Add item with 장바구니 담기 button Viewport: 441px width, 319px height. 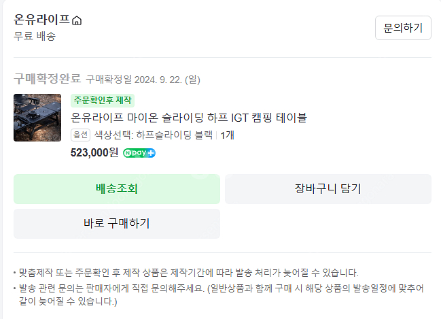(x=328, y=189)
